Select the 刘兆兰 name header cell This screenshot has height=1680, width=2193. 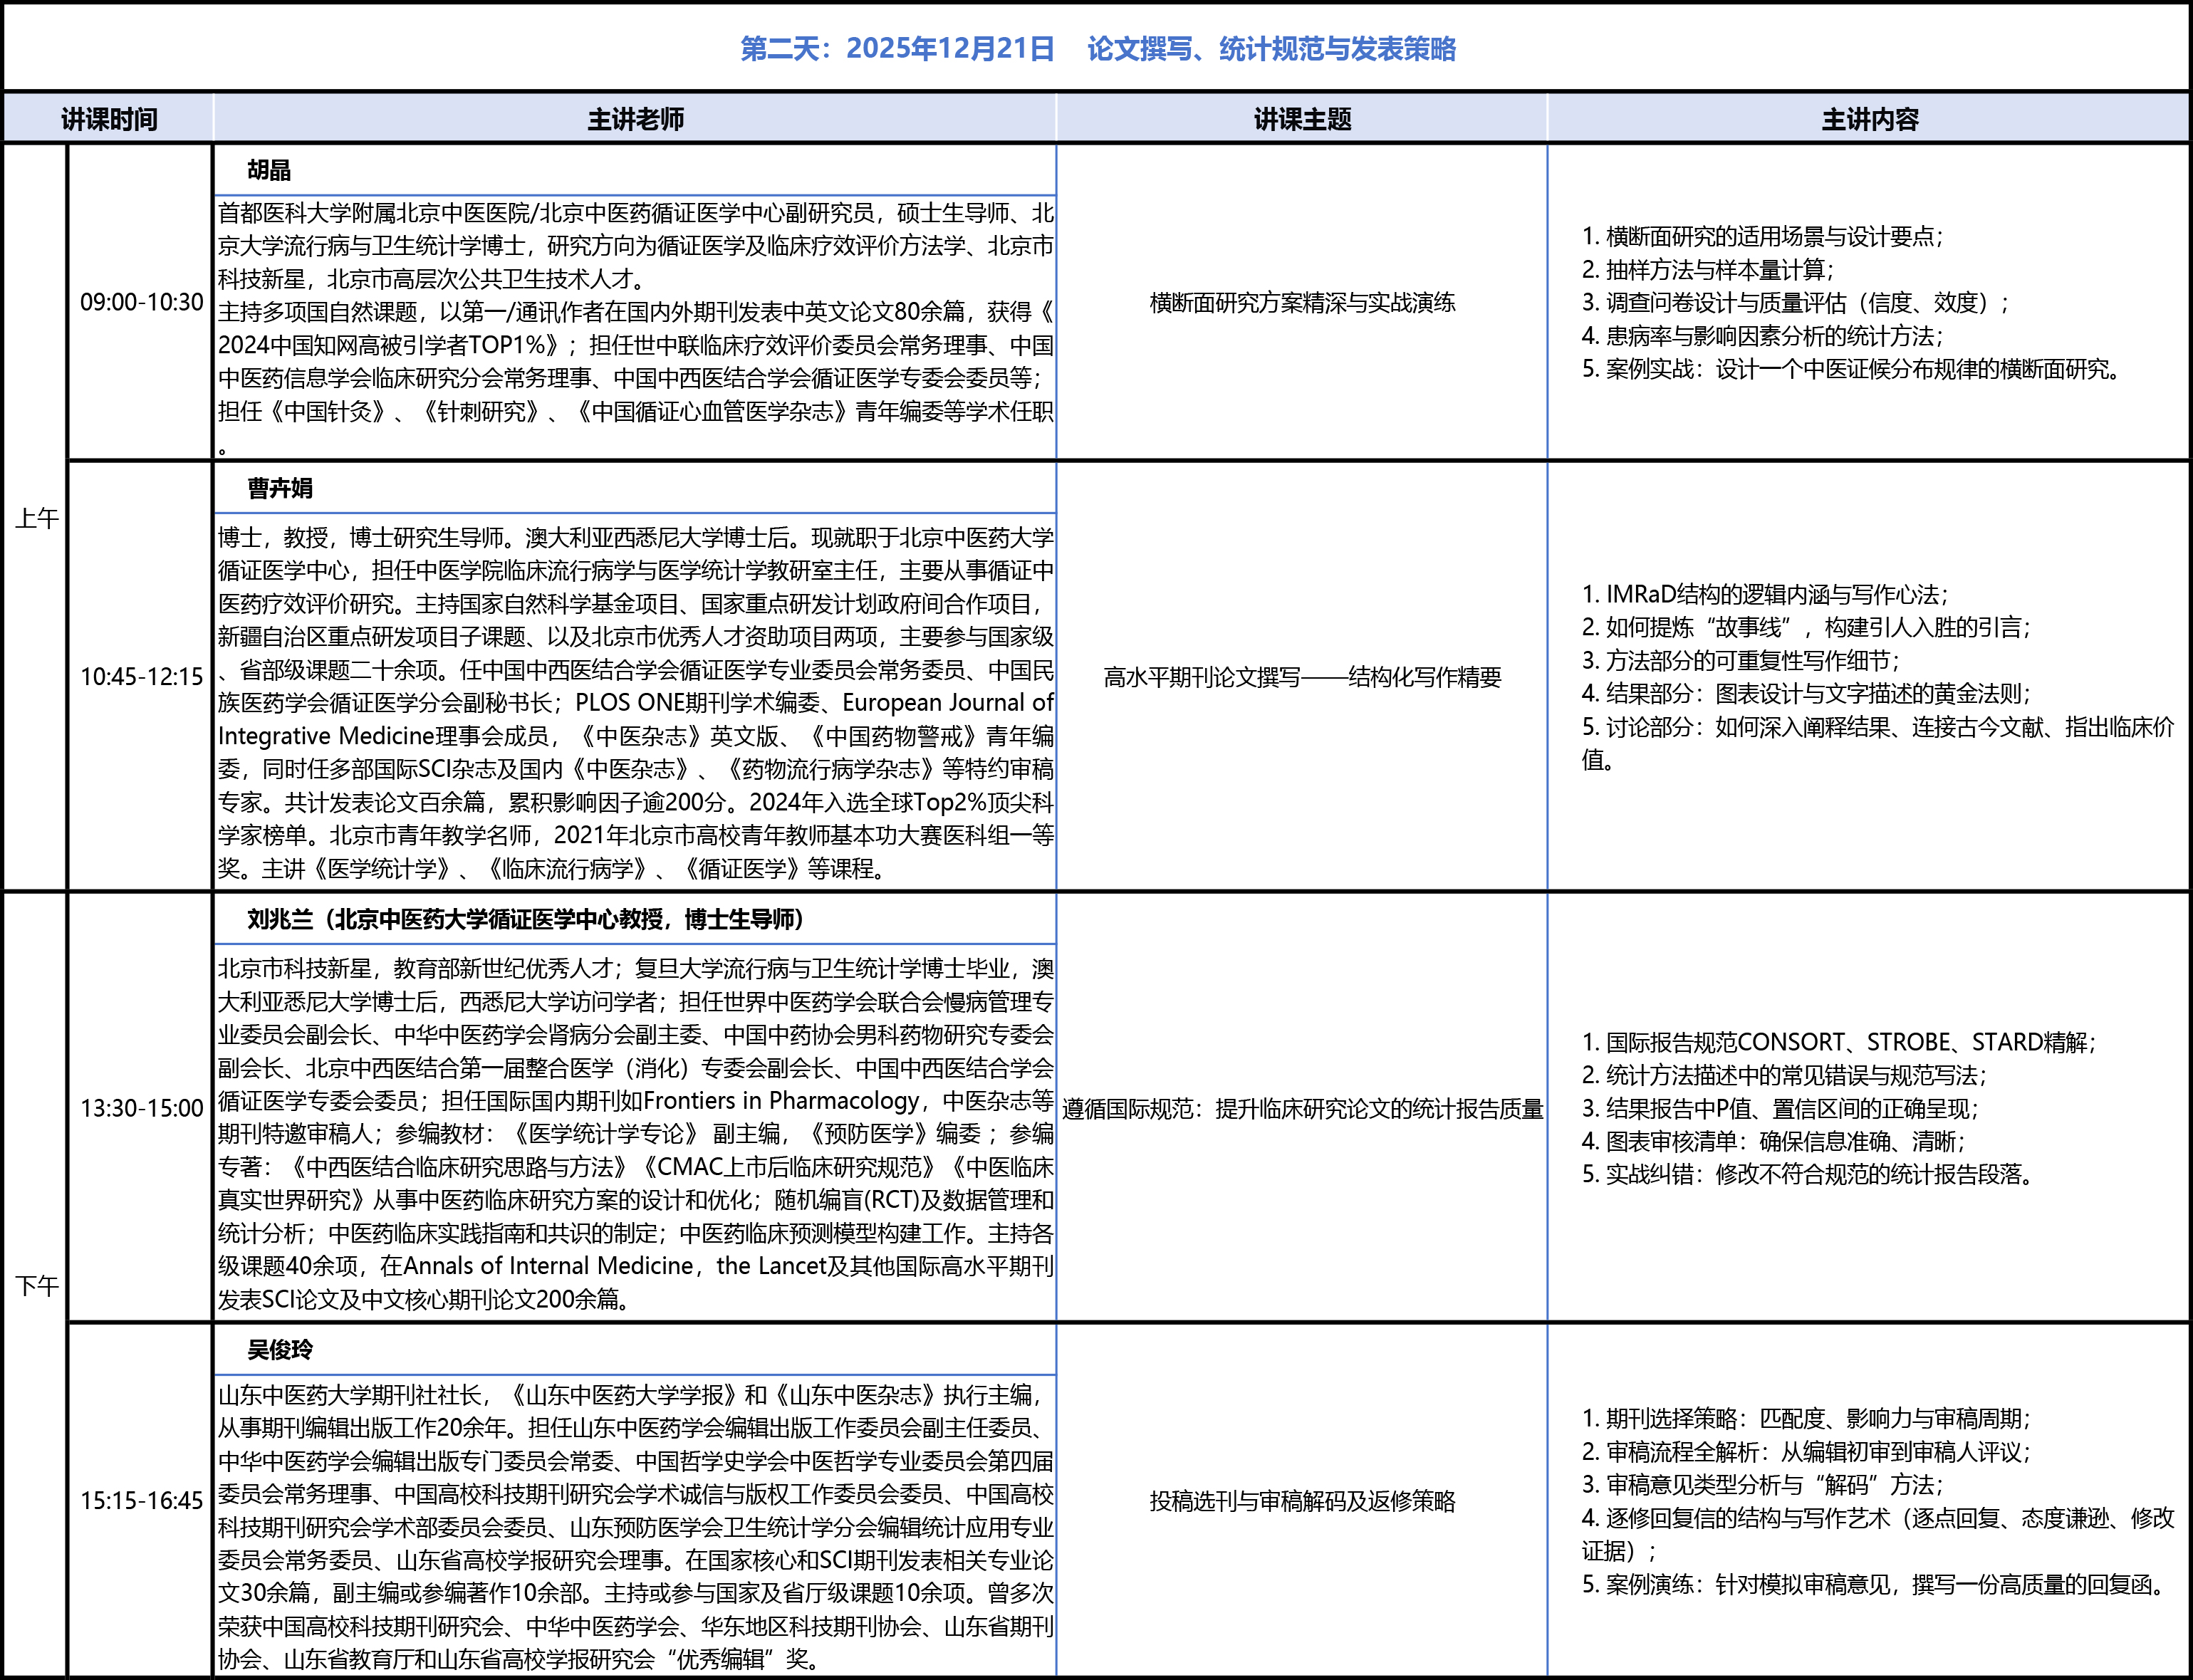pyautogui.click(x=525, y=919)
